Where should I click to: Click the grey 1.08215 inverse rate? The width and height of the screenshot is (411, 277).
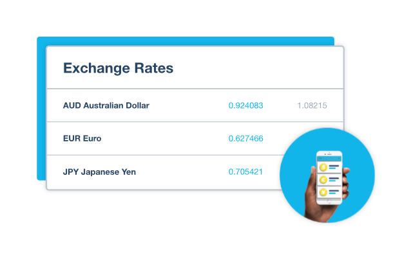pyautogui.click(x=312, y=105)
